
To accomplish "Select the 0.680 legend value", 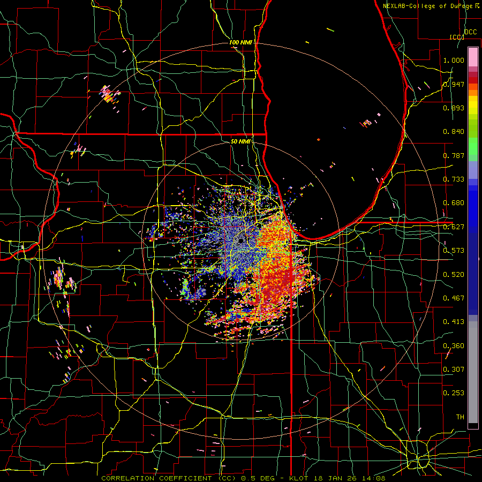I will (x=454, y=203).
